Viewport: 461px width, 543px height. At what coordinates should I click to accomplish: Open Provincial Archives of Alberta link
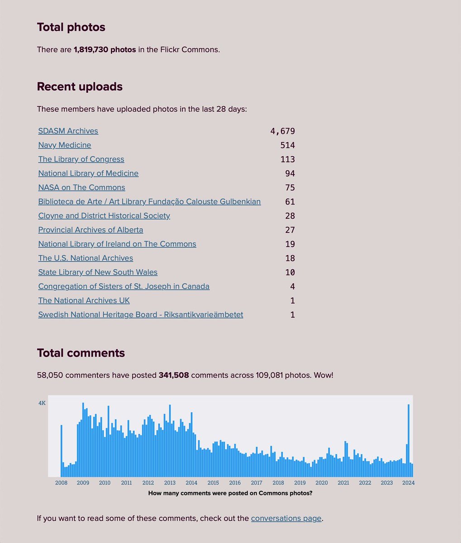[x=90, y=230]
